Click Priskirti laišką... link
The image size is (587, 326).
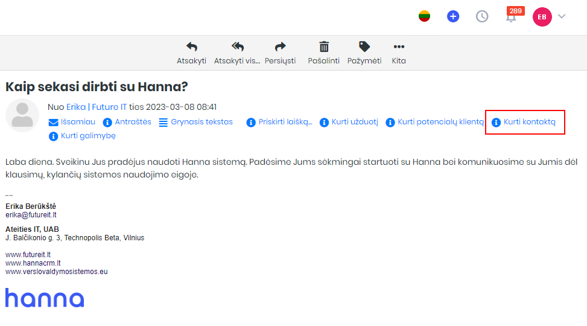(285, 122)
